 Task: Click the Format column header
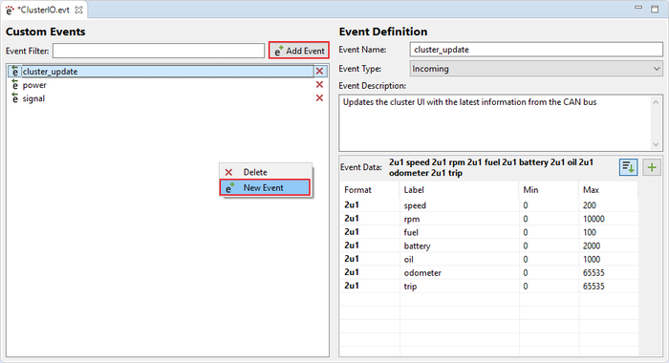pyautogui.click(x=370, y=190)
